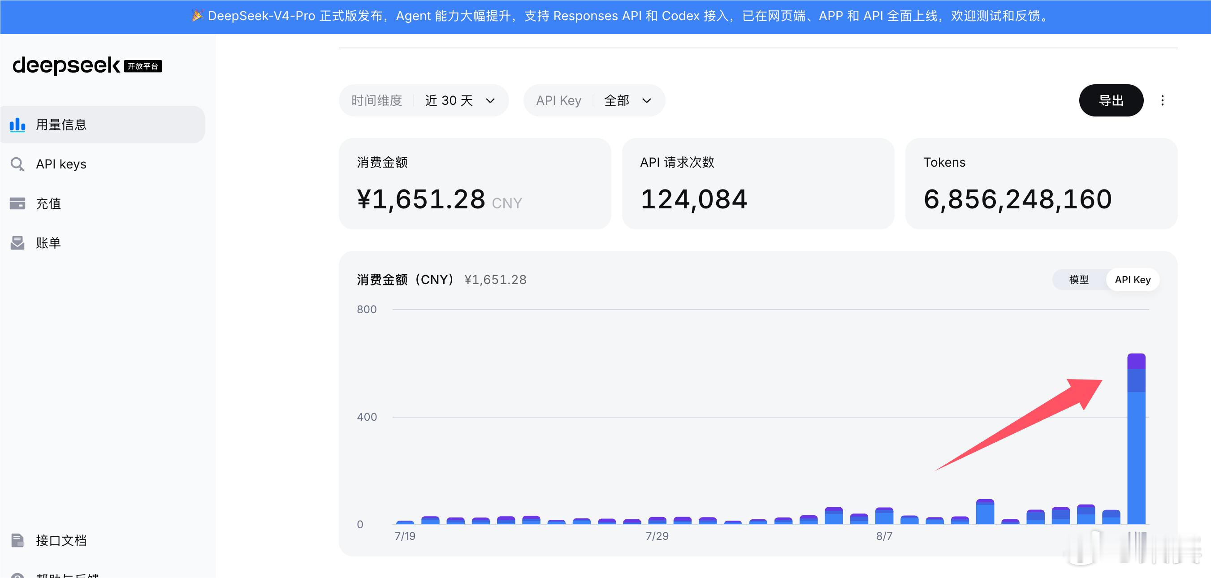
Task: Click the tallest bar in the chart
Action: [1136, 439]
